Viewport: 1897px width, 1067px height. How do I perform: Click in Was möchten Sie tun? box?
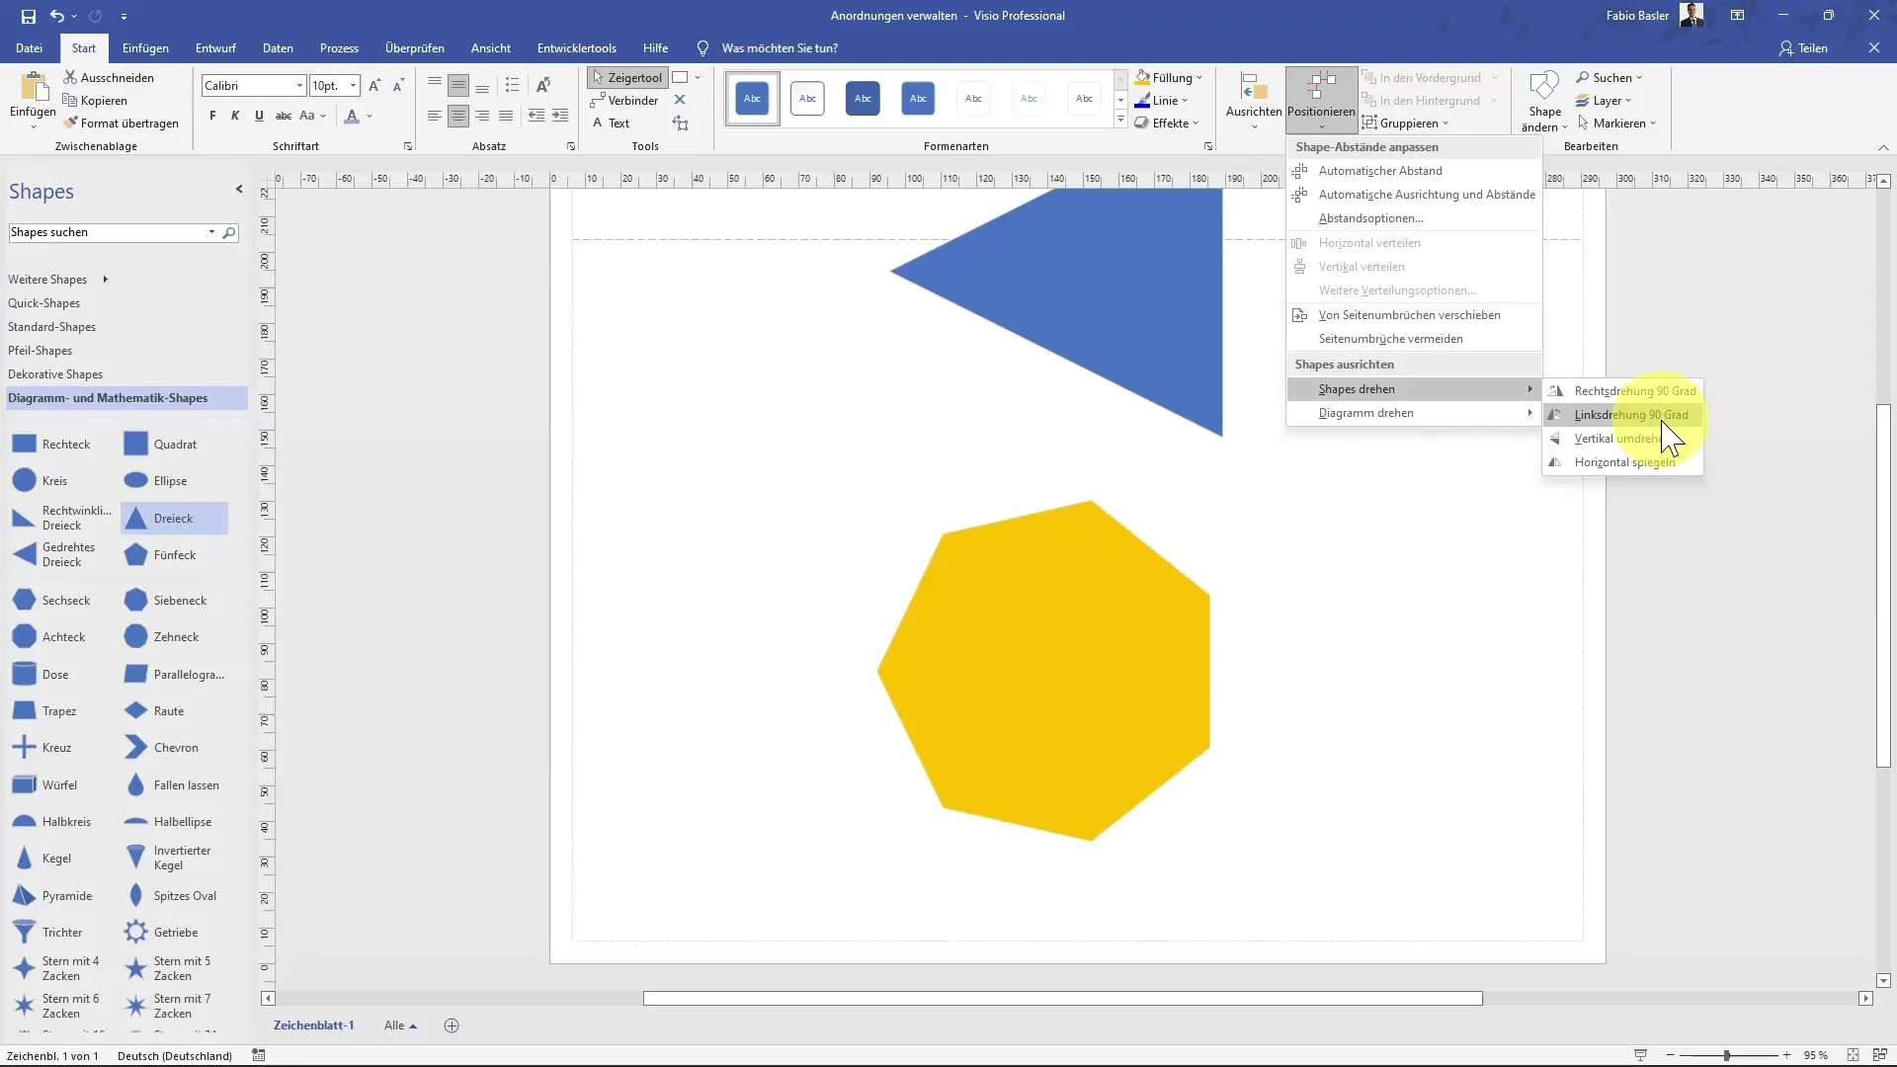click(780, 47)
